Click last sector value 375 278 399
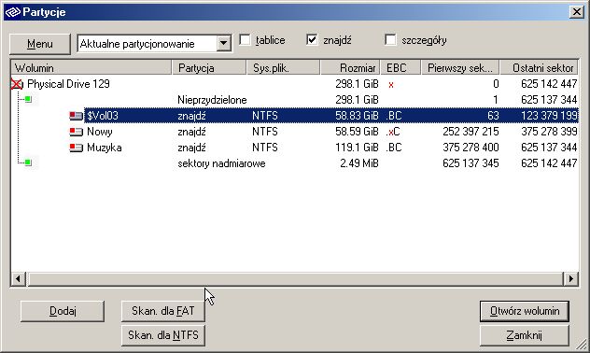This screenshot has height=353, width=590. click(549, 132)
